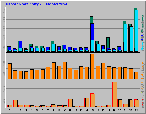
Task: Select the blue Pliki bar at hour 2
Action: tap(20, 45)
